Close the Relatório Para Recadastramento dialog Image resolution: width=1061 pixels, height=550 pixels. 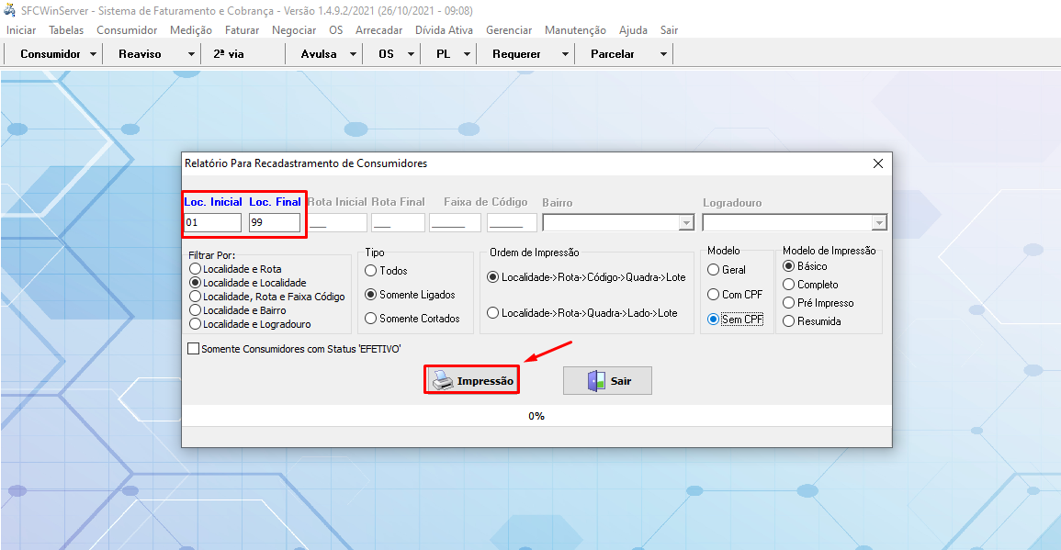click(877, 163)
